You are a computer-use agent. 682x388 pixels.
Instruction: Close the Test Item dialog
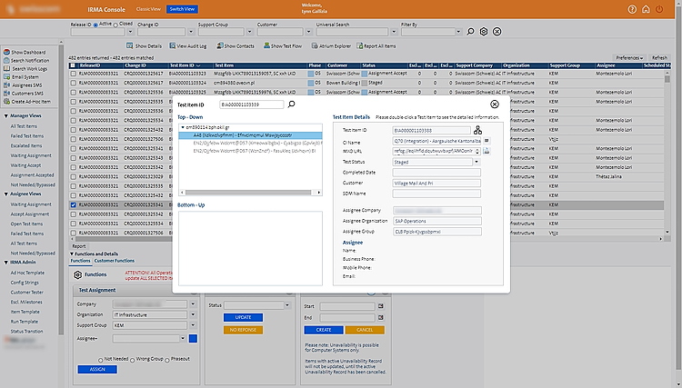pos(495,104)
